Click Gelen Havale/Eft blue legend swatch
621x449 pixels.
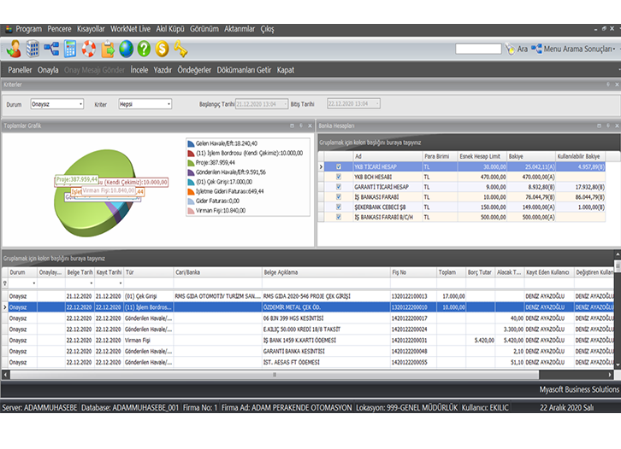click(x=191, y=143)
